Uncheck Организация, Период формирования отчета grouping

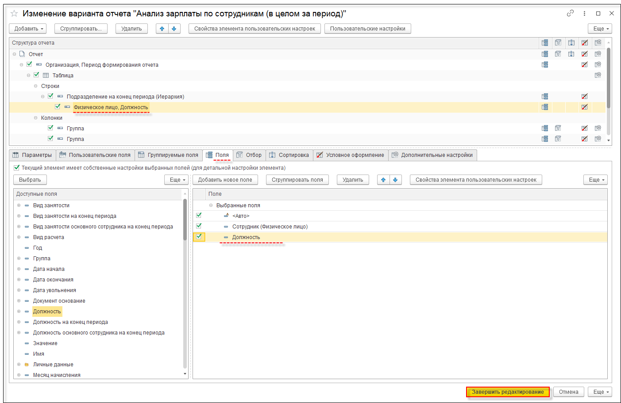[29, 64]
